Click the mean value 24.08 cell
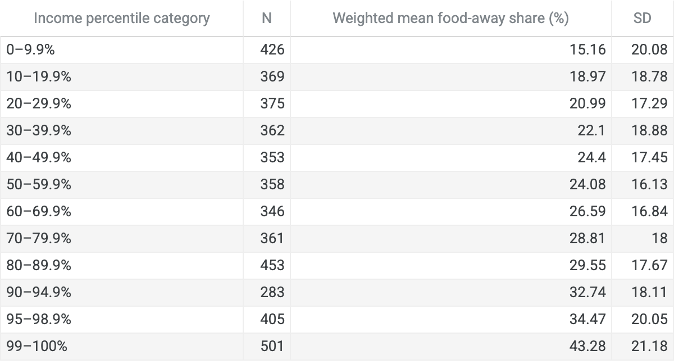 (451, 185)
